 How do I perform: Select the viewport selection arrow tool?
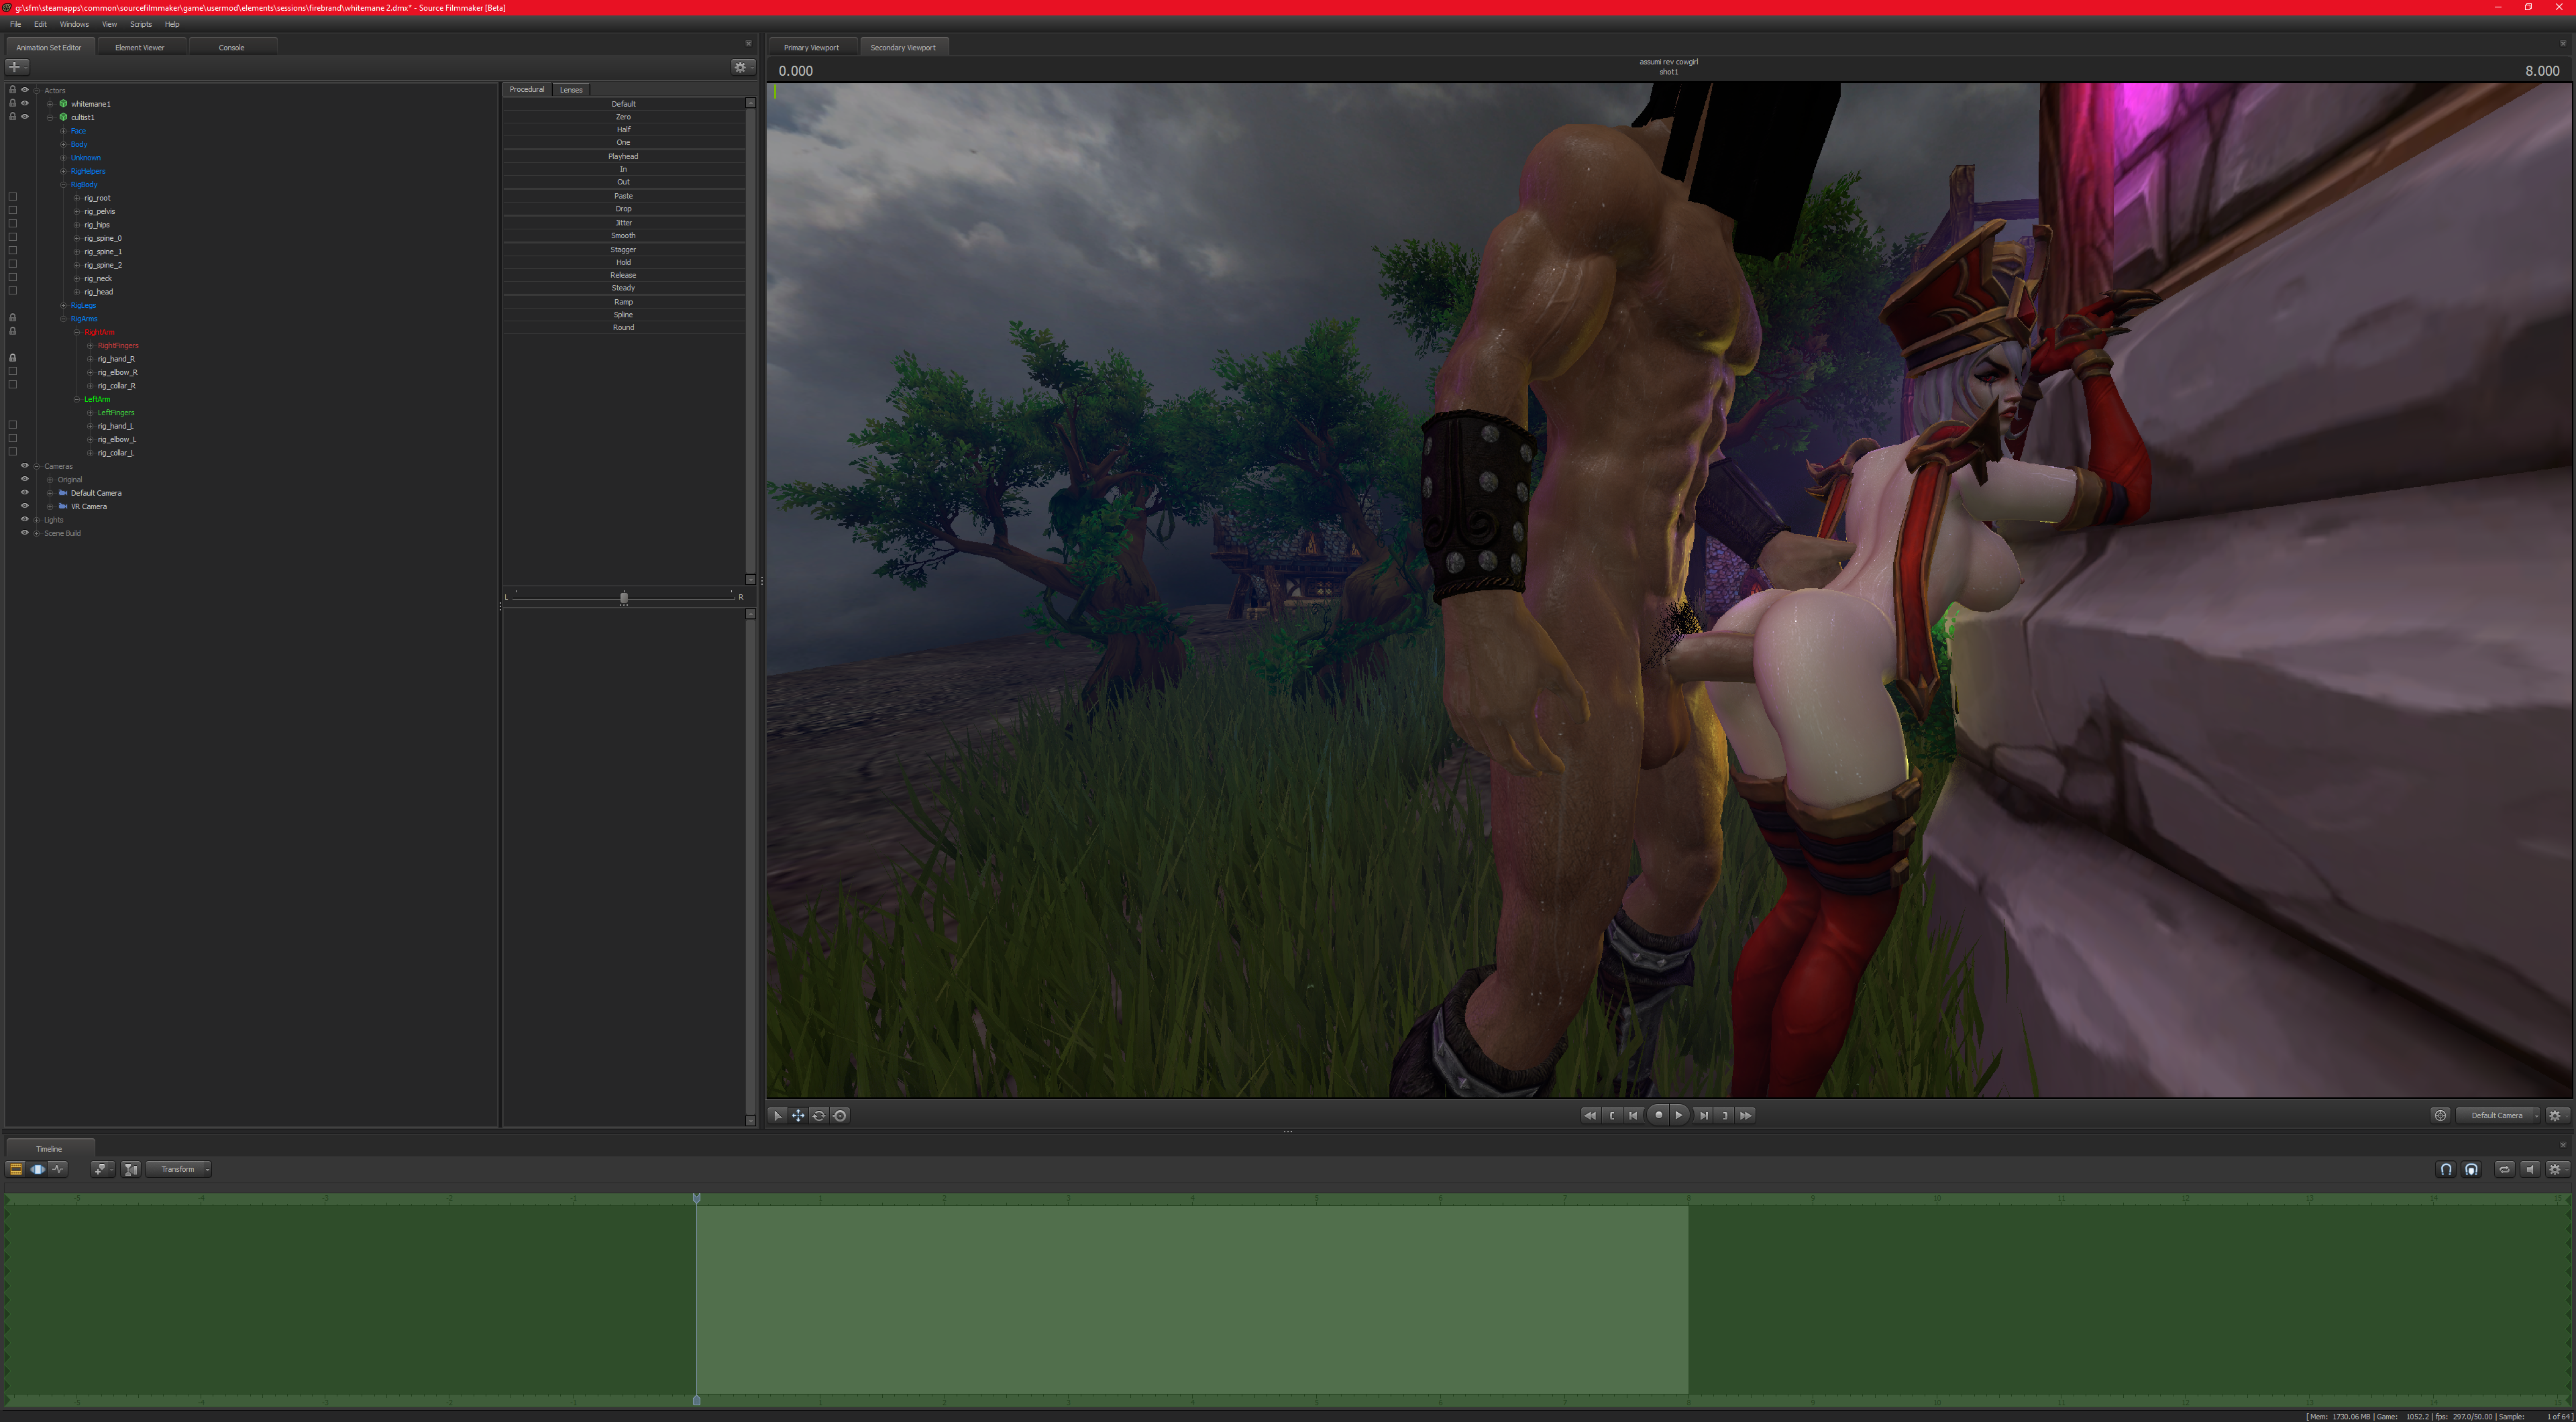coord(778,1115)
